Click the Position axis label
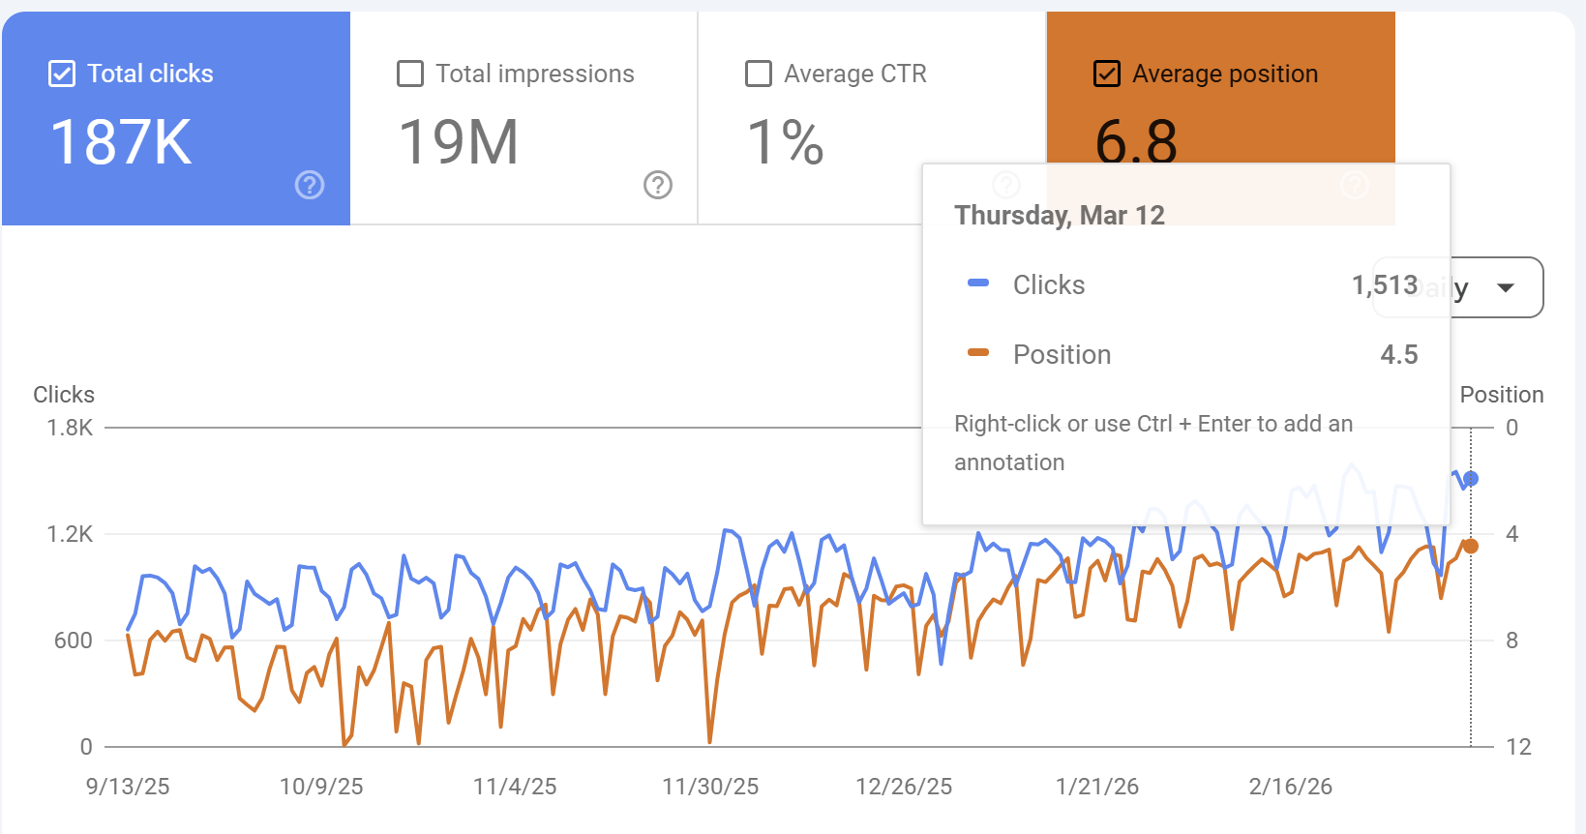1586x834 pixels. pos(1502,395)
